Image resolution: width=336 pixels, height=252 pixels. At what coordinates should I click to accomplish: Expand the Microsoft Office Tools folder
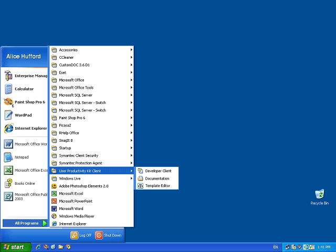tap(91, 88)
